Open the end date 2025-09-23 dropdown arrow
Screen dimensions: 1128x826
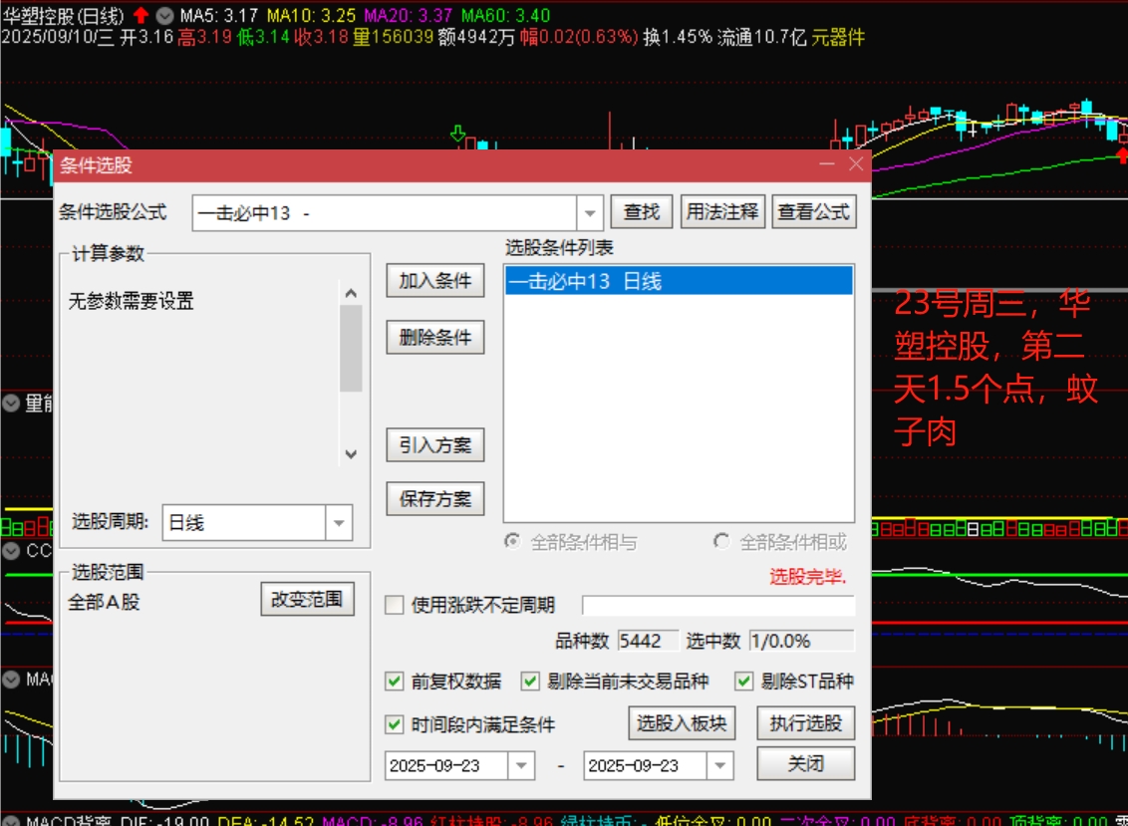click(720, 765)
